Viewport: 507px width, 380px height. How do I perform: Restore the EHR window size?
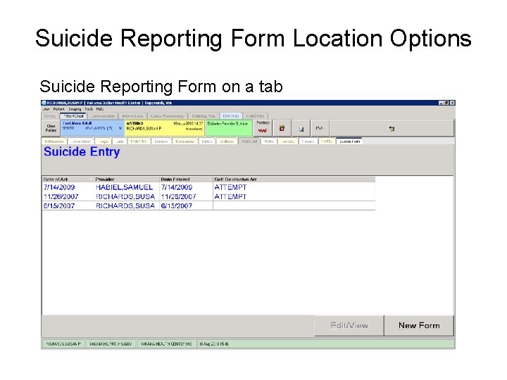click(446, 103)
